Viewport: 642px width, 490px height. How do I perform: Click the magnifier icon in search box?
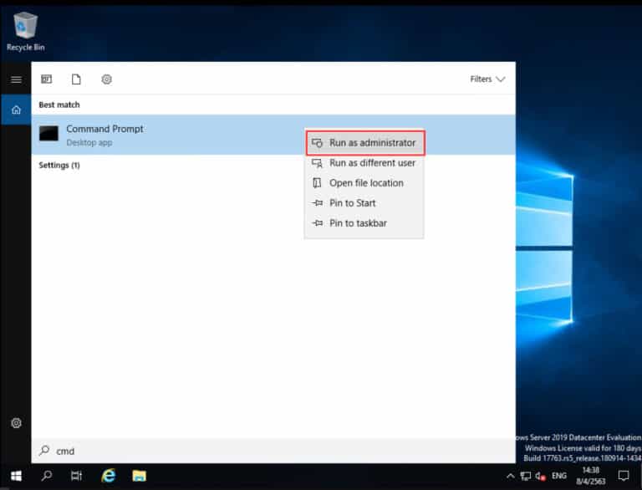coord(44,451)
